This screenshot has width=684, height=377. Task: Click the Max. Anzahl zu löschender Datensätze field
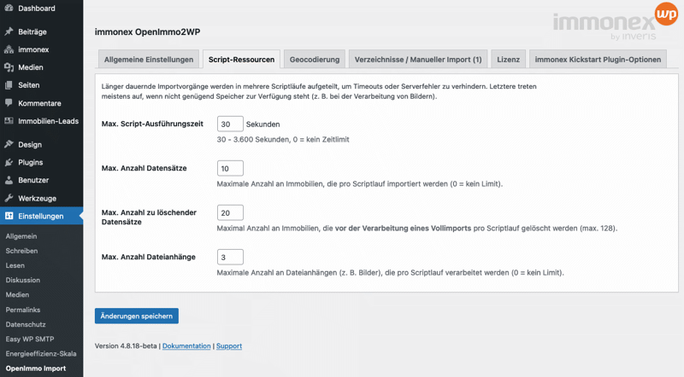pos(230,212)
